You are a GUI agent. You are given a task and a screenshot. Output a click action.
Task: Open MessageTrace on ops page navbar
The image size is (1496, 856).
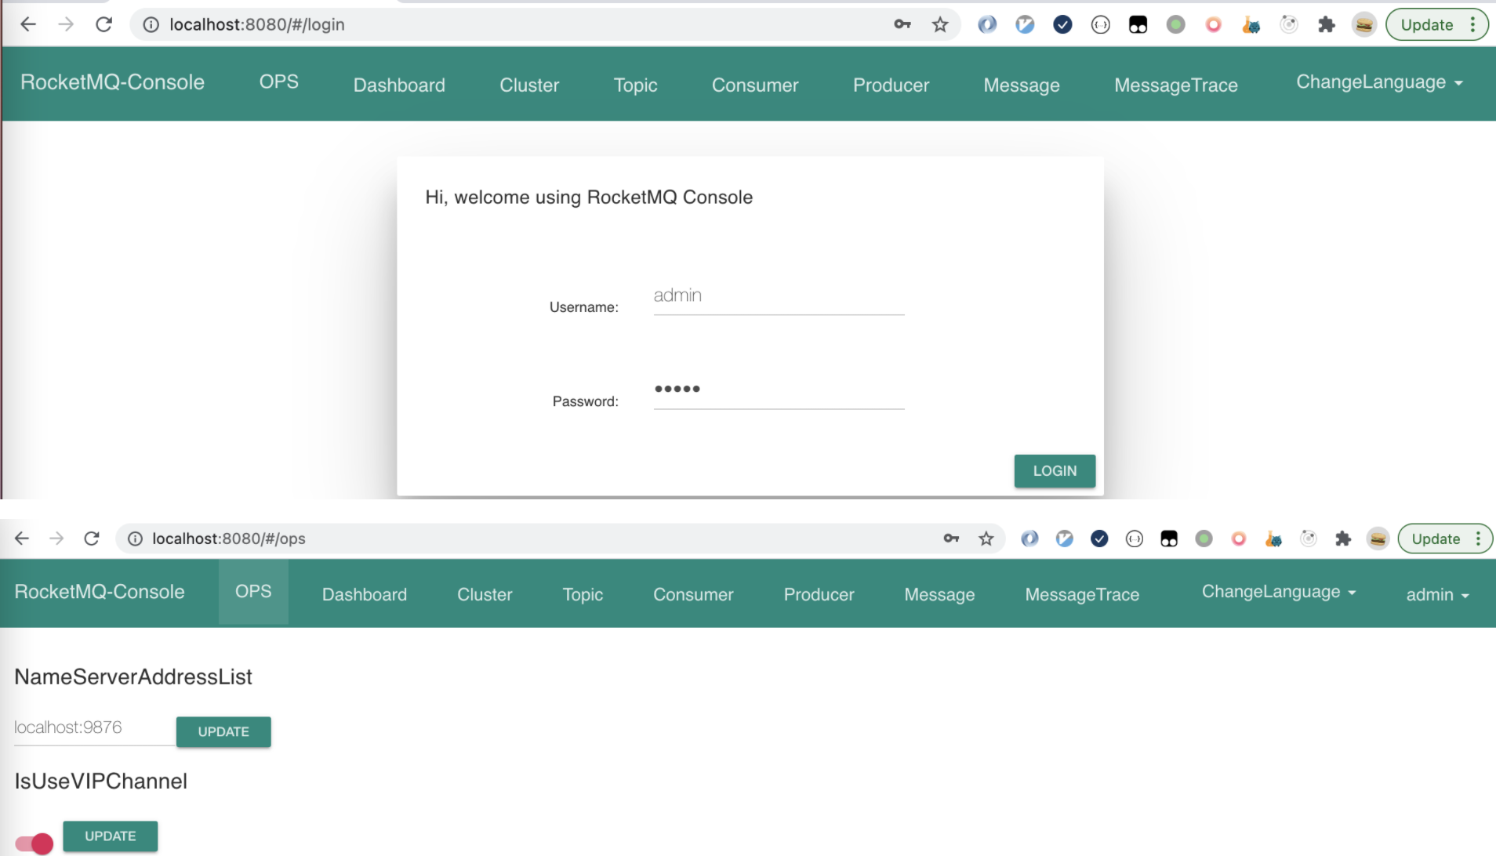click(x=1082, y=595)
